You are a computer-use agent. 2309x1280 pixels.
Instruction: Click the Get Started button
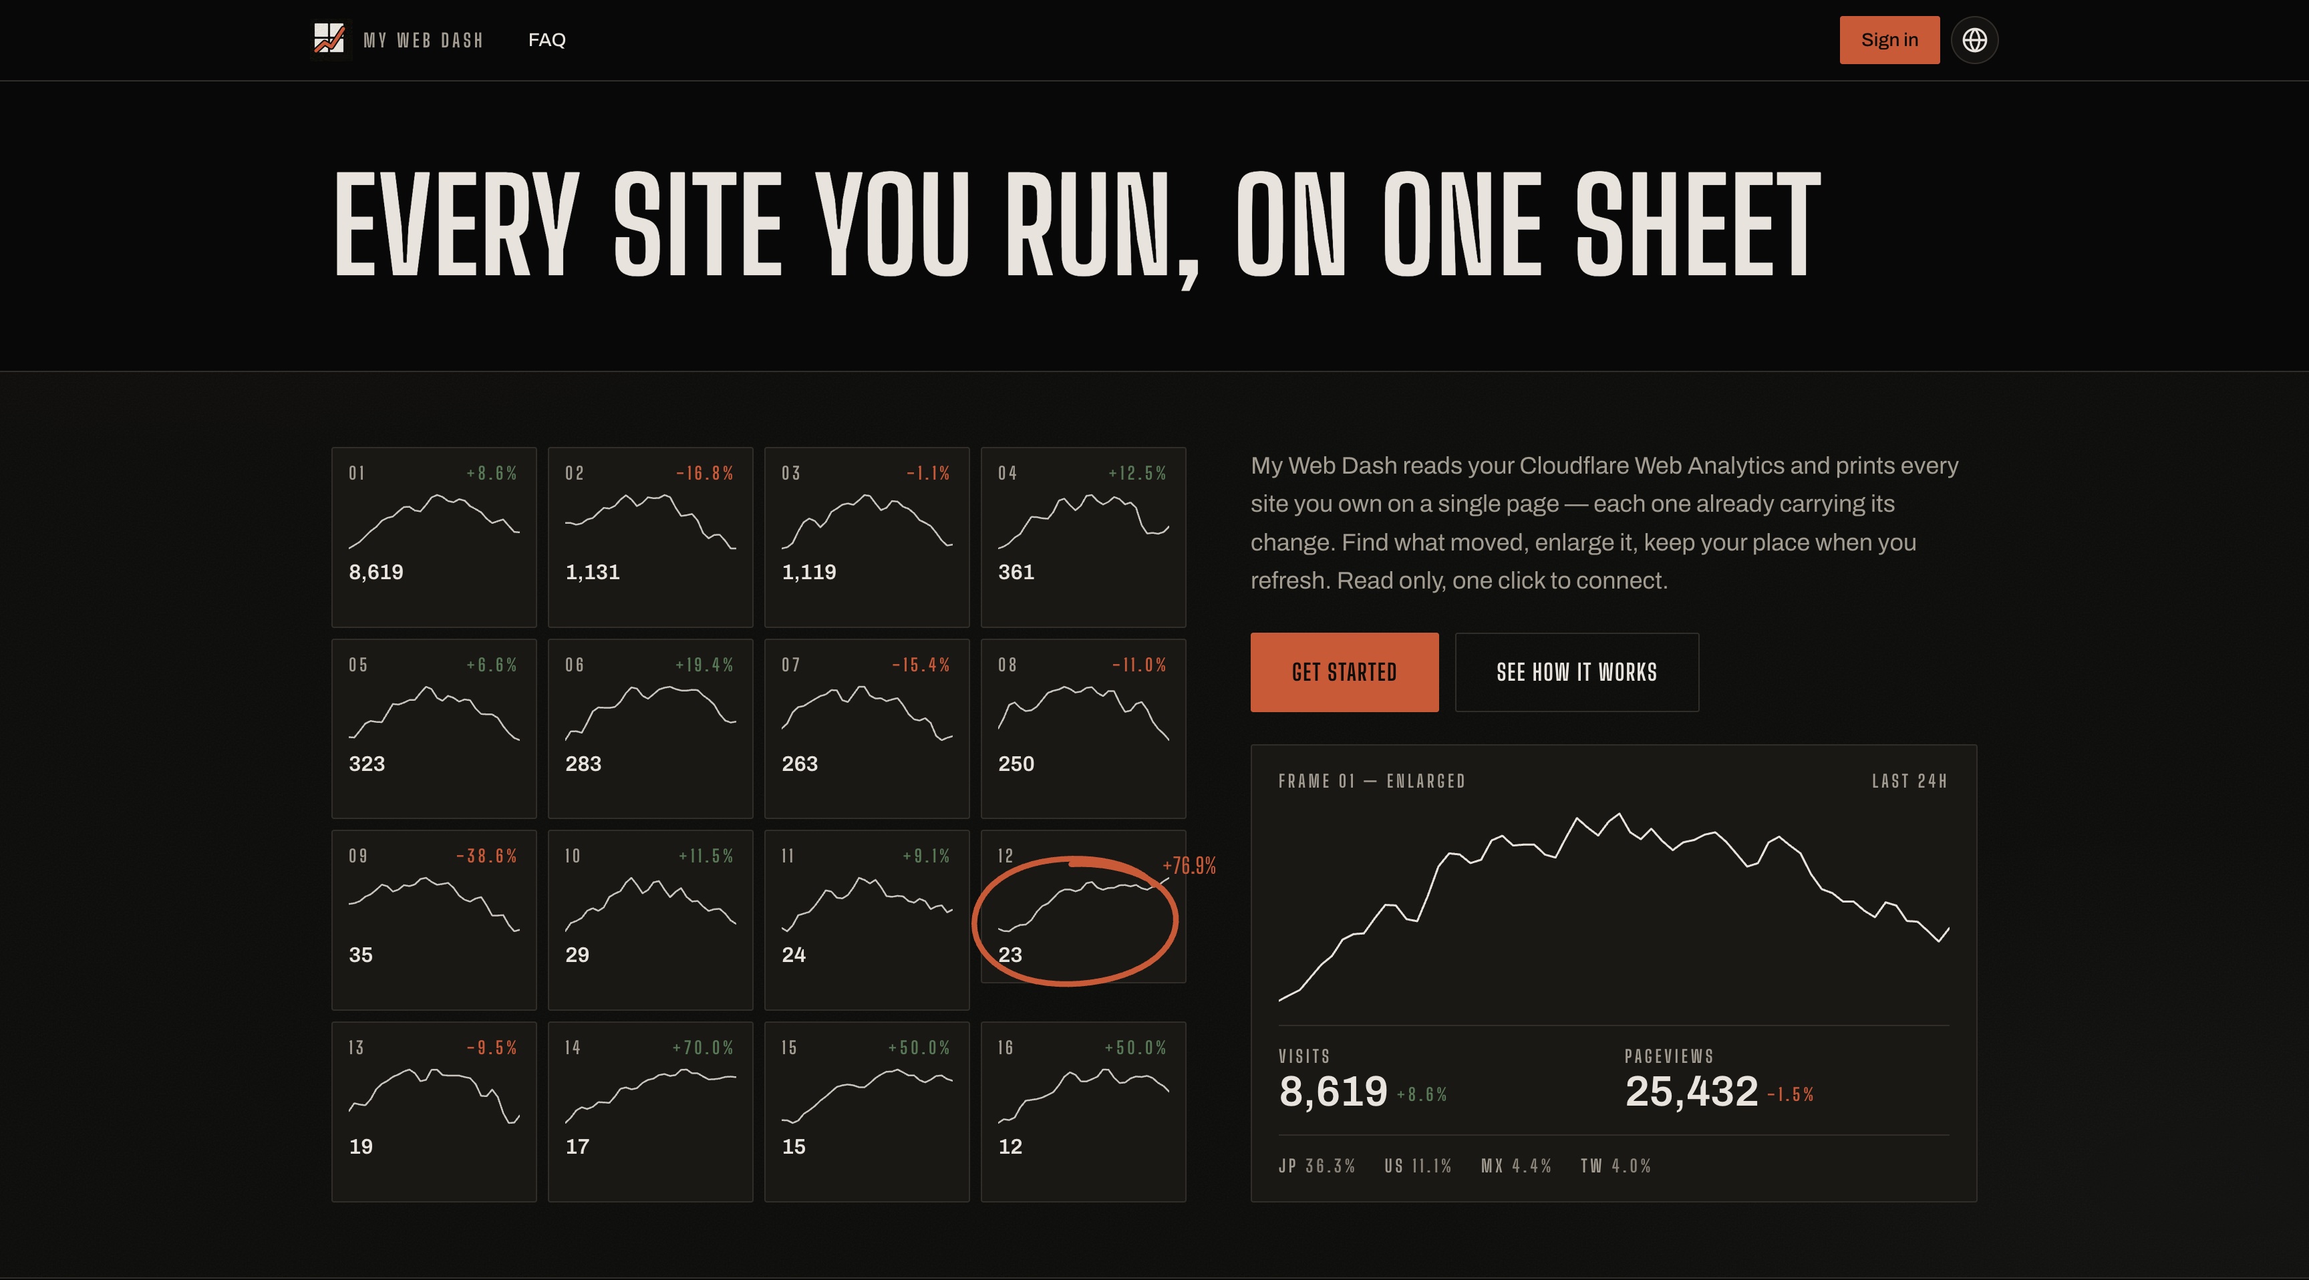tap(1344, 672)
